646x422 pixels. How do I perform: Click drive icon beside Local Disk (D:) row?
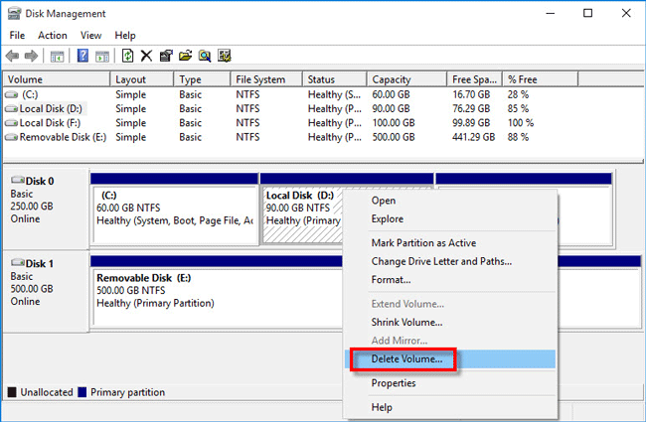pyautogui.click(x=12, y=109)
